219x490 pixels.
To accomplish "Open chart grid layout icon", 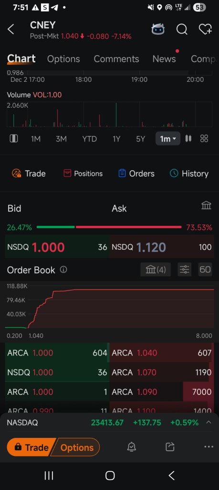I will point(204,138).
